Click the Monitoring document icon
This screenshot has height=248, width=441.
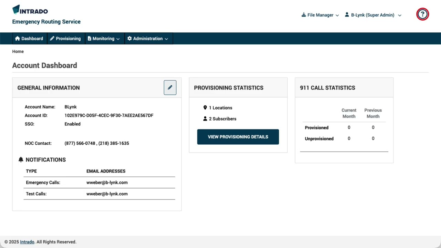click(89, 39)
